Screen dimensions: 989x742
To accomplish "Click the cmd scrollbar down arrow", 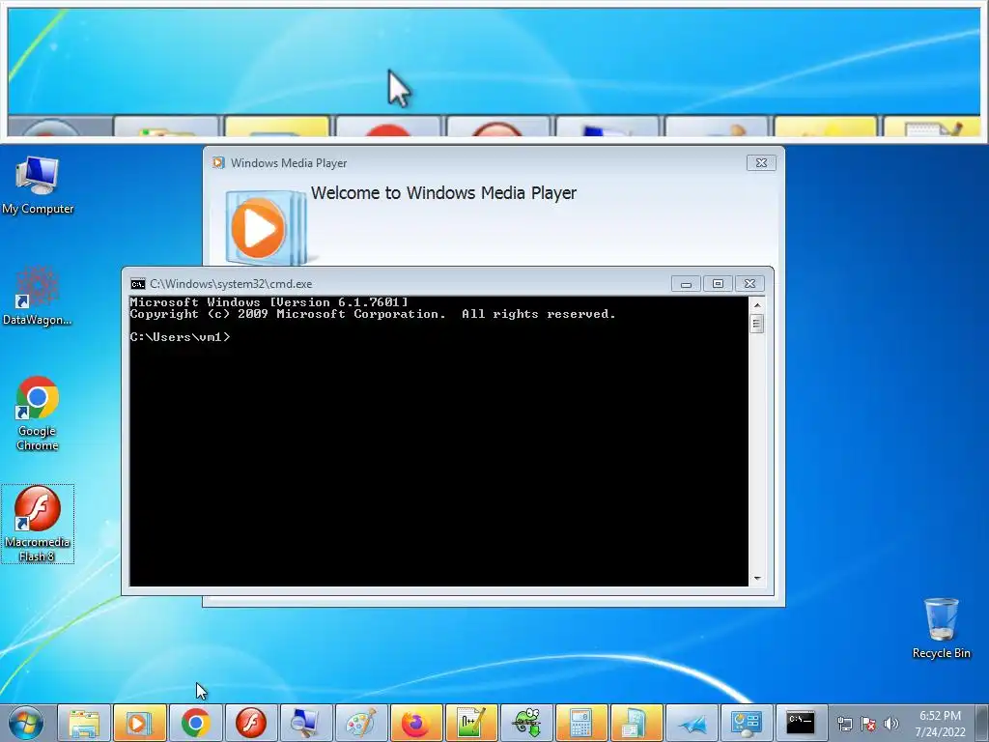I will coord(757,578).
